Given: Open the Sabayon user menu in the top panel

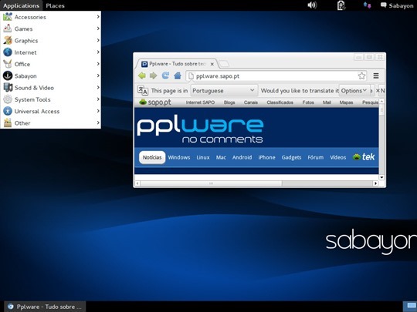Looking at the screenshot, I should tap(397, 5).
